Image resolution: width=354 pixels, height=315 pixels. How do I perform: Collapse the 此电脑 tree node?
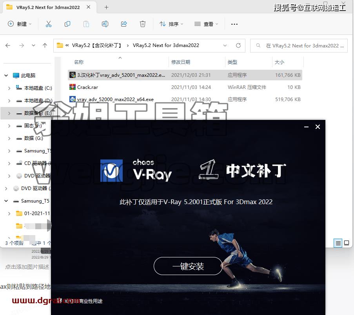[x=6, y=75]
